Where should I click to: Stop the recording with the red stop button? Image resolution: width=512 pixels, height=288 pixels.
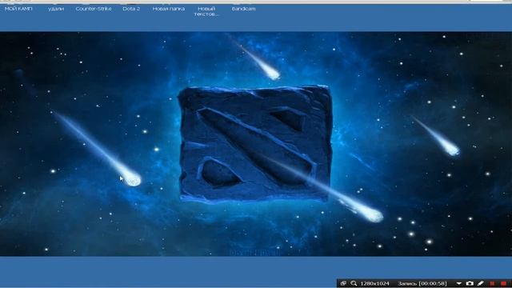(503, 283)
